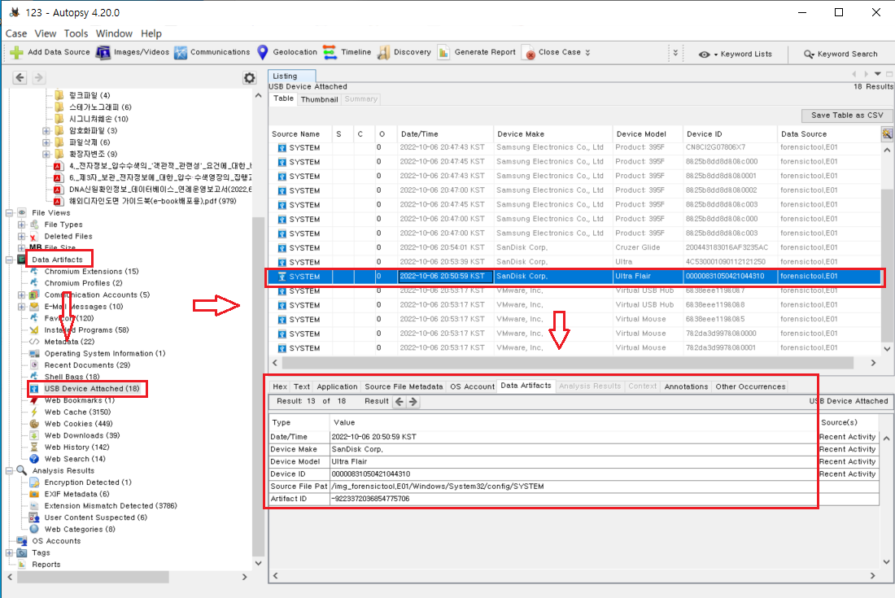Select Web Cookies (449) node
This screenshot has height=598, width=895.
click(78, 424)
